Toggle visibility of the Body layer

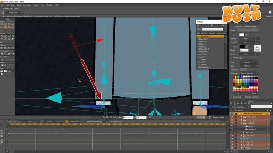click(232, 148)
